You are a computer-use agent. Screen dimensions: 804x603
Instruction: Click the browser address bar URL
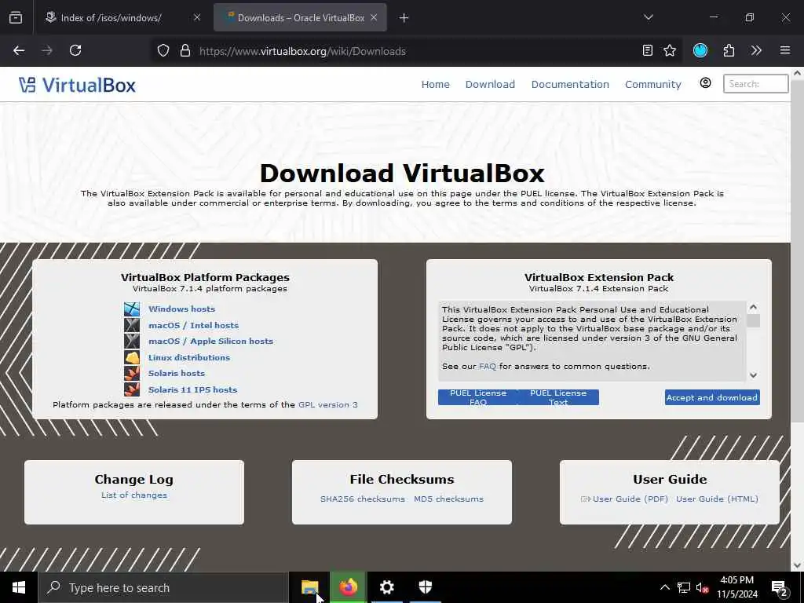coord(302,51)
